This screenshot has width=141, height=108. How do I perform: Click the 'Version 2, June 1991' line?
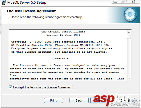point(63,35)
